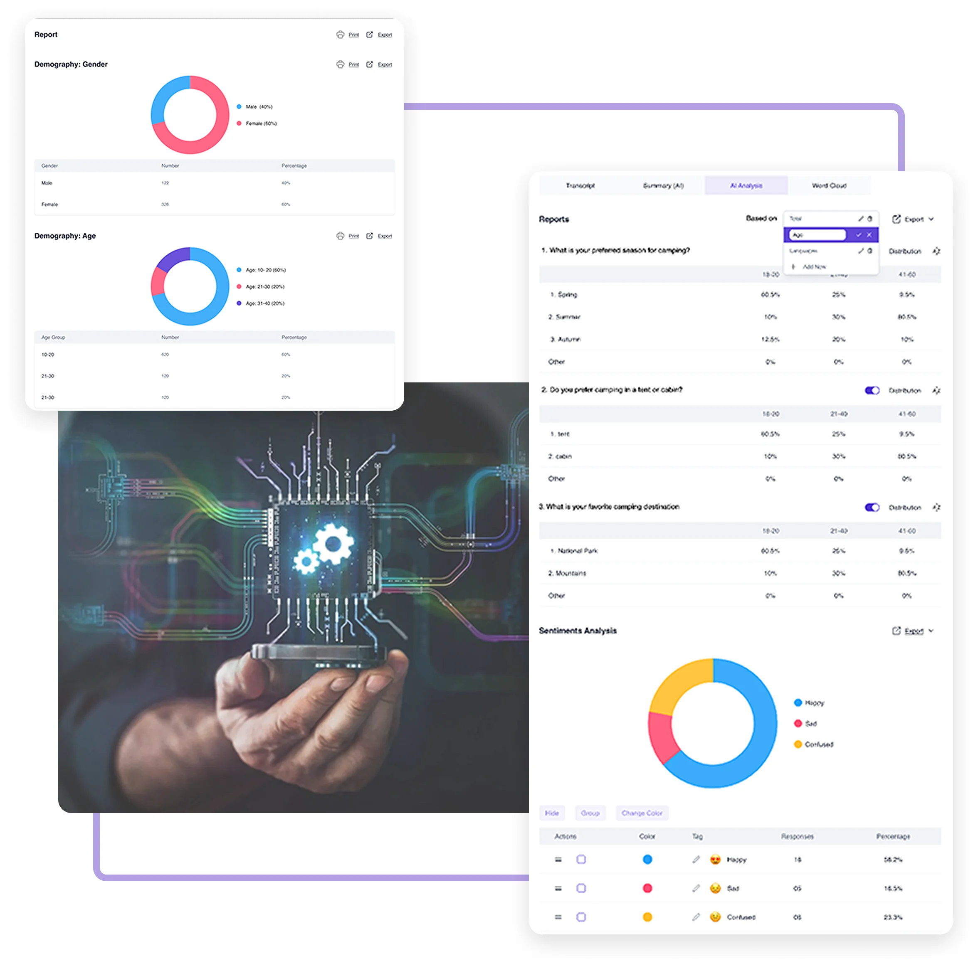The image size is (978, 966).
Task: Click the pencil icon next to the Happy tag
Action: point(697,859)
